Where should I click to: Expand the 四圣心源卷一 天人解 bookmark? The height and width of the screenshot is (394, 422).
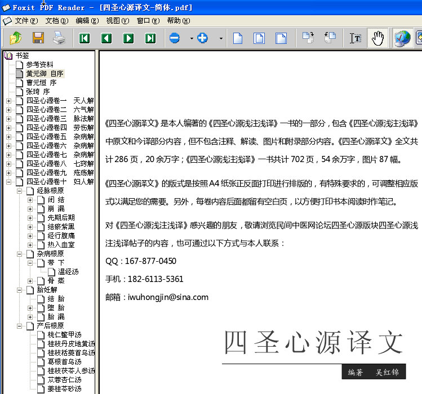click(x=8, y=101)
